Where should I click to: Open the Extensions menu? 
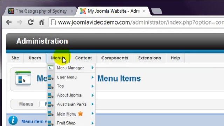149,58
